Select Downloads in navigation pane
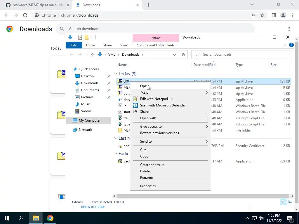This screenshot has width=299, height=224. (90, 83)
